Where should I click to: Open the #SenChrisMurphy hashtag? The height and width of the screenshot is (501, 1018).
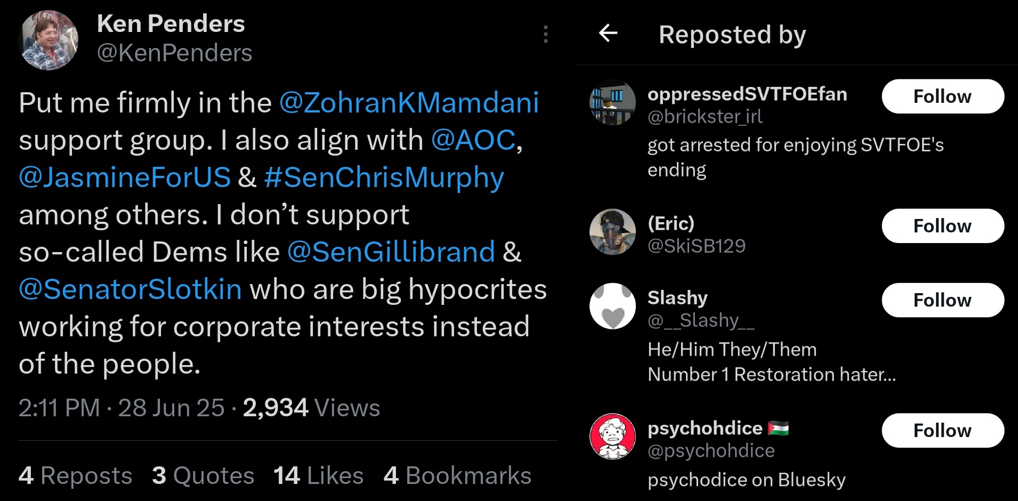(x=384, y=177)
